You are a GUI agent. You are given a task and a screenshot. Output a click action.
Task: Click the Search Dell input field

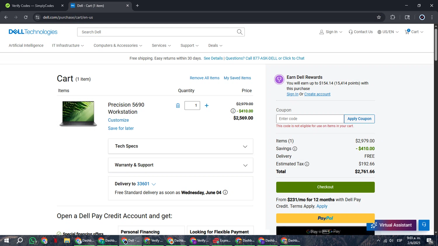click(x=158, y=32)
